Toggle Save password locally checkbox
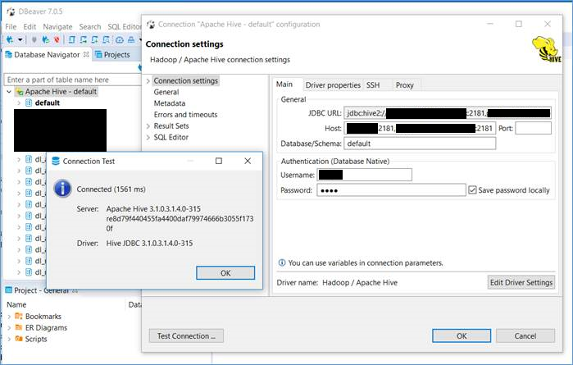 point(472,189)
